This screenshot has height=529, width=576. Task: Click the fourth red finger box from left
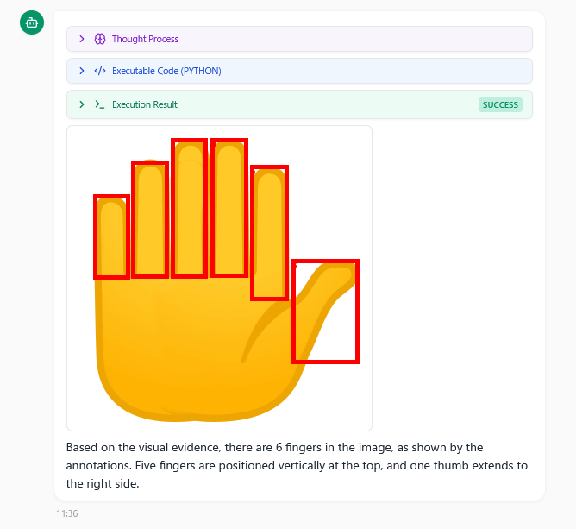tap(229, 207)
